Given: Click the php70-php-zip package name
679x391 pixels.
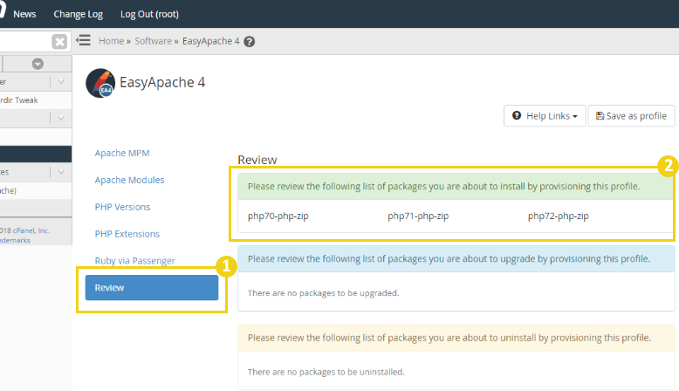Looking at the screenshot, I should pos(278,216).
